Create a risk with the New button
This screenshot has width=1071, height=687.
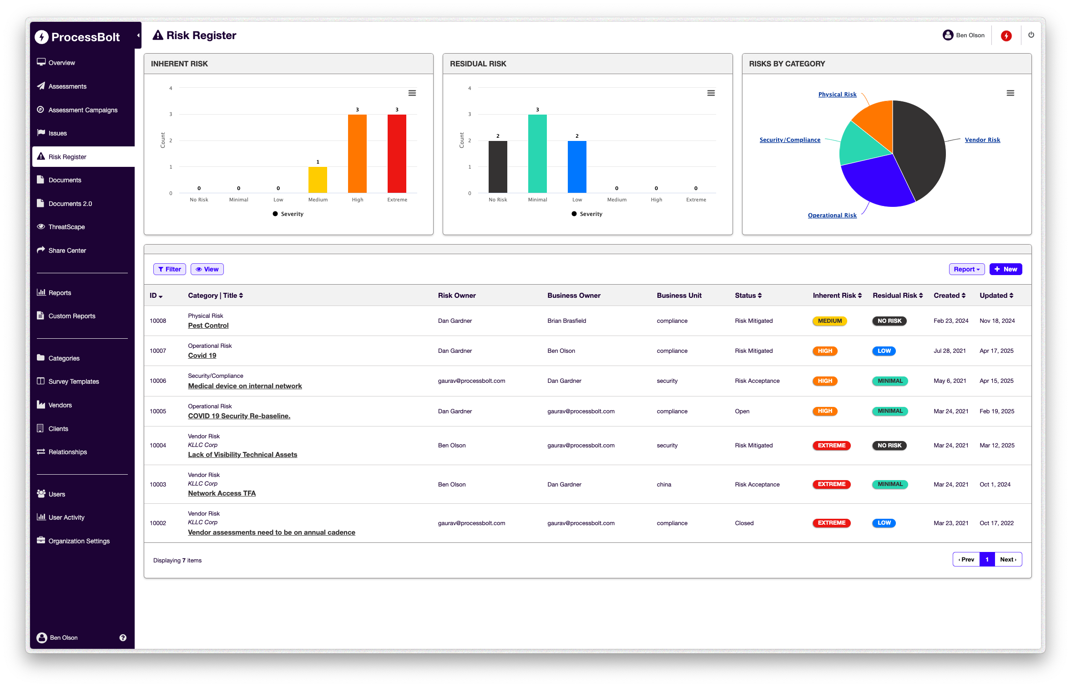coord(1005,269)
